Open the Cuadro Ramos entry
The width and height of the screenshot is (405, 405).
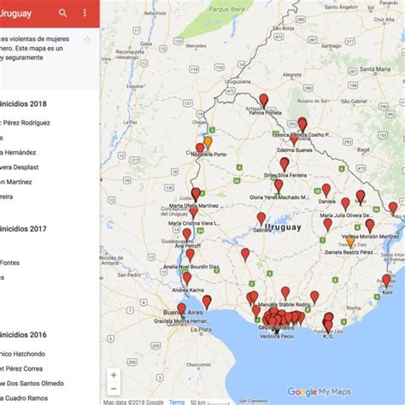pos(24,398)
